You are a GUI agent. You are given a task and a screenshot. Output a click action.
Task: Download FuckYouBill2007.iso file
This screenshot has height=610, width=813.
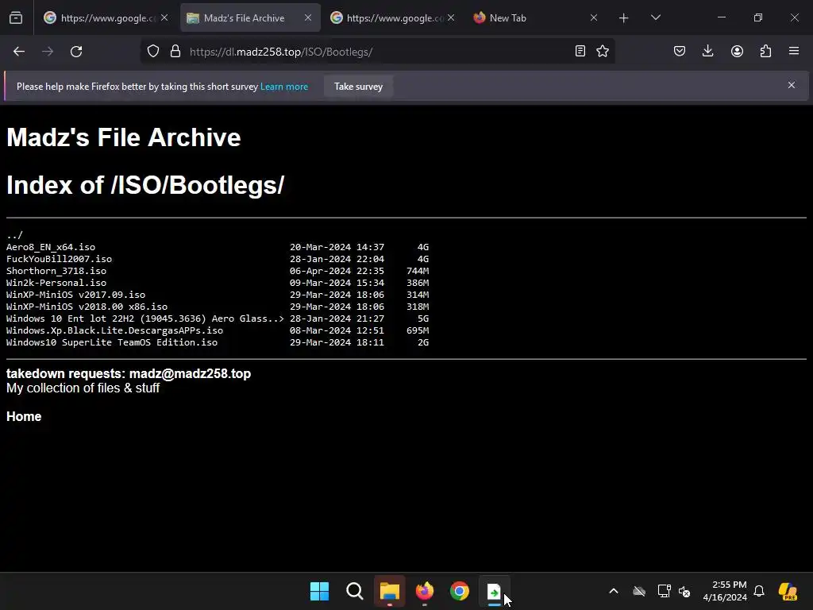[x=59, y=259]
